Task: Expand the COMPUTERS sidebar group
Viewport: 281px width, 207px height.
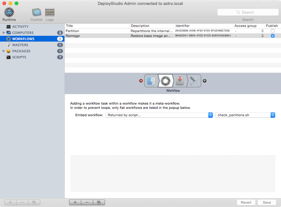Action: point(4,33)
